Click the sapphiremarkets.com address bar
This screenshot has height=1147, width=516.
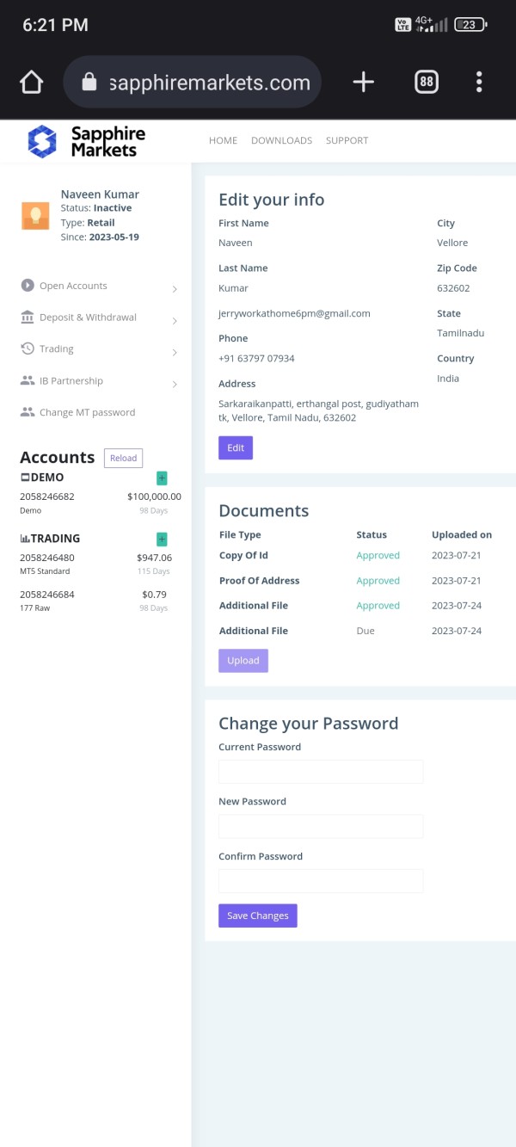pos(193,82)
